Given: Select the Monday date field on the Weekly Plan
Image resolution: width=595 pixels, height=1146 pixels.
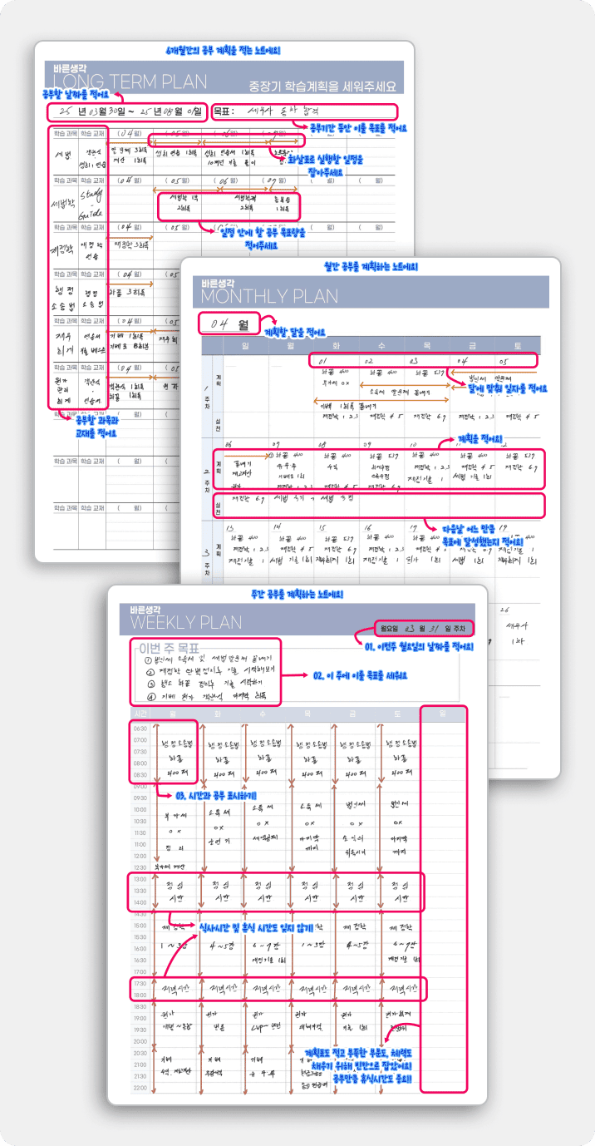Looking at the screenshot, I should click(423, 628).
